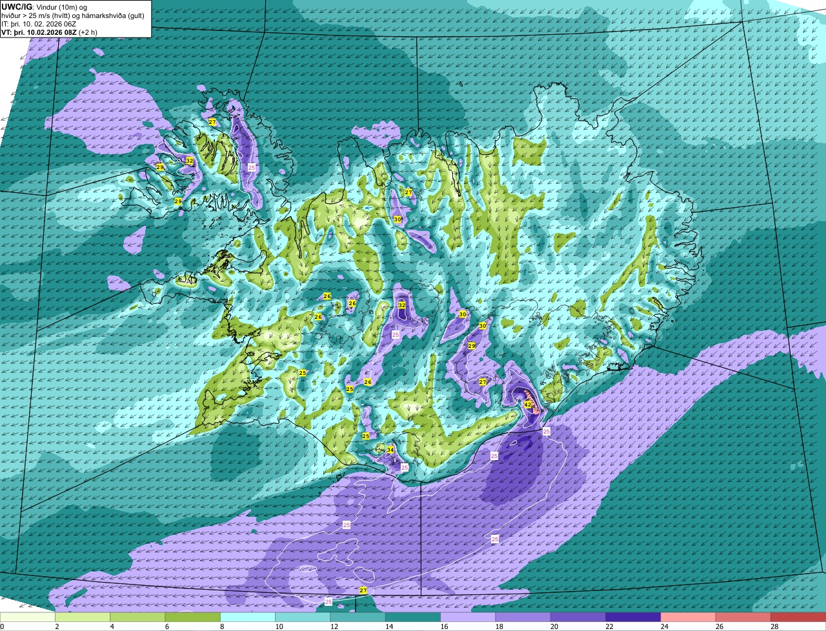Select the olive green 6–8 m/s legend swatch
The height and width of the screenshot is (631, 826).
point(192,617)
